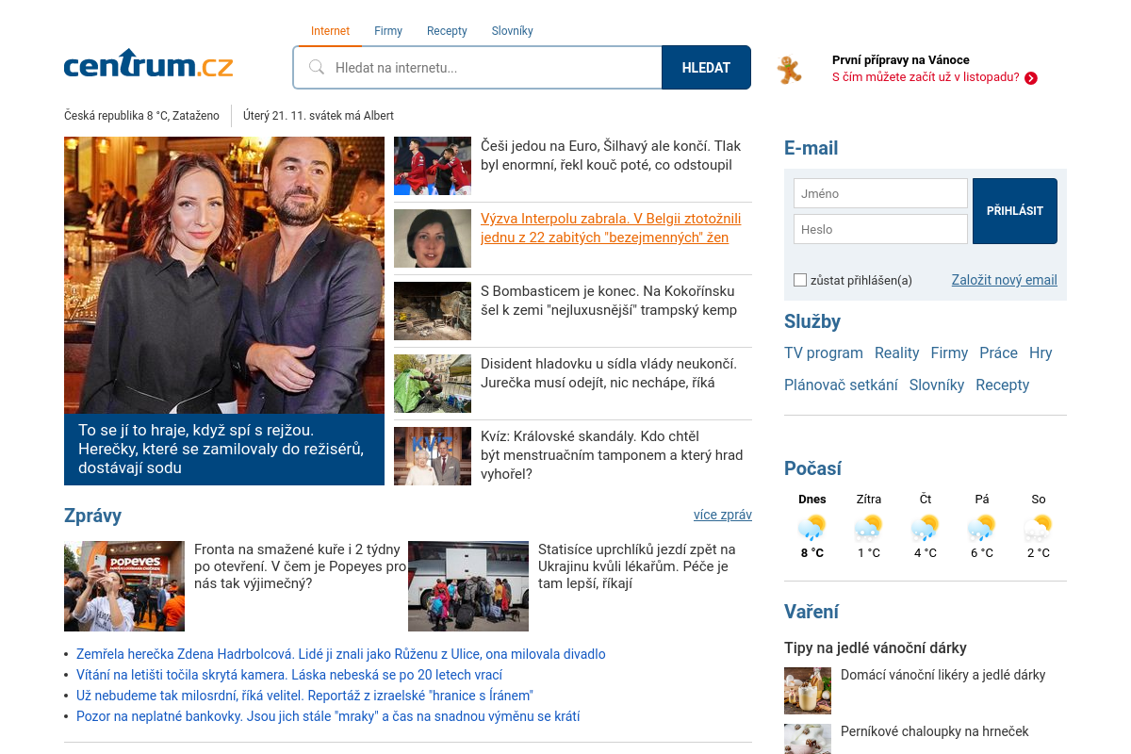
Task: Click the gingerbread man Christmas icon
Action: [789, 70]
